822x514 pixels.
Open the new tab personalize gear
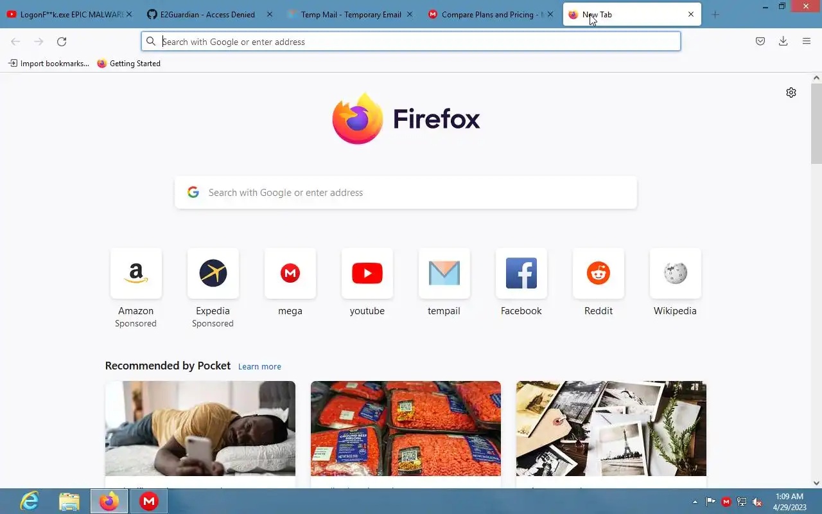pyautogui.click(x=791, y=93)
